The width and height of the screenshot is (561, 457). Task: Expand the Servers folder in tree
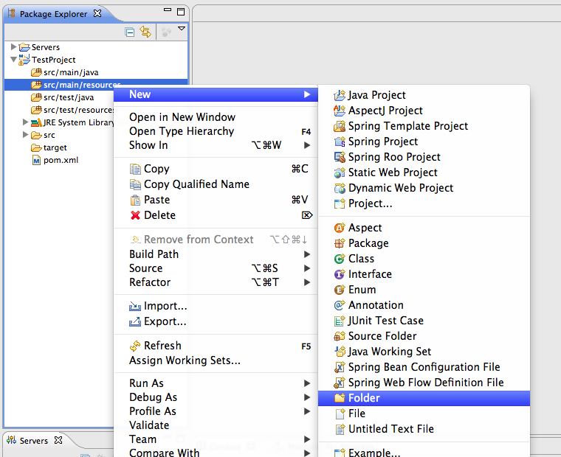13,47
